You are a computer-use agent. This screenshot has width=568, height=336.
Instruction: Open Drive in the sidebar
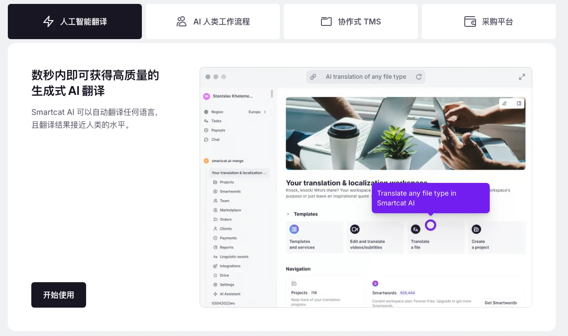coord(224,275)
